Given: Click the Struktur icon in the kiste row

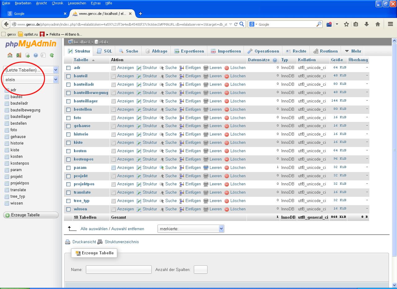Looking at the screenshot, I should (x=139, y=143).
